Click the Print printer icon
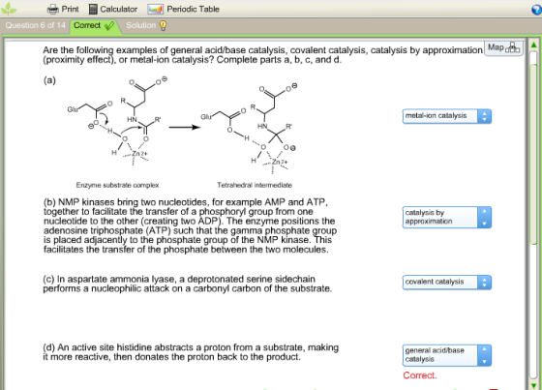Image resolution: width=542 pixels, height=390 pixels. coord(52,9)
